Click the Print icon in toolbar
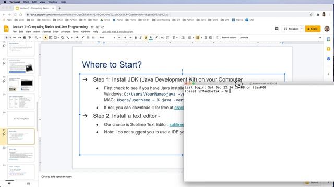The height and width of the screenshot is (187, 334). pyautogui.click(x=25, y=38)
